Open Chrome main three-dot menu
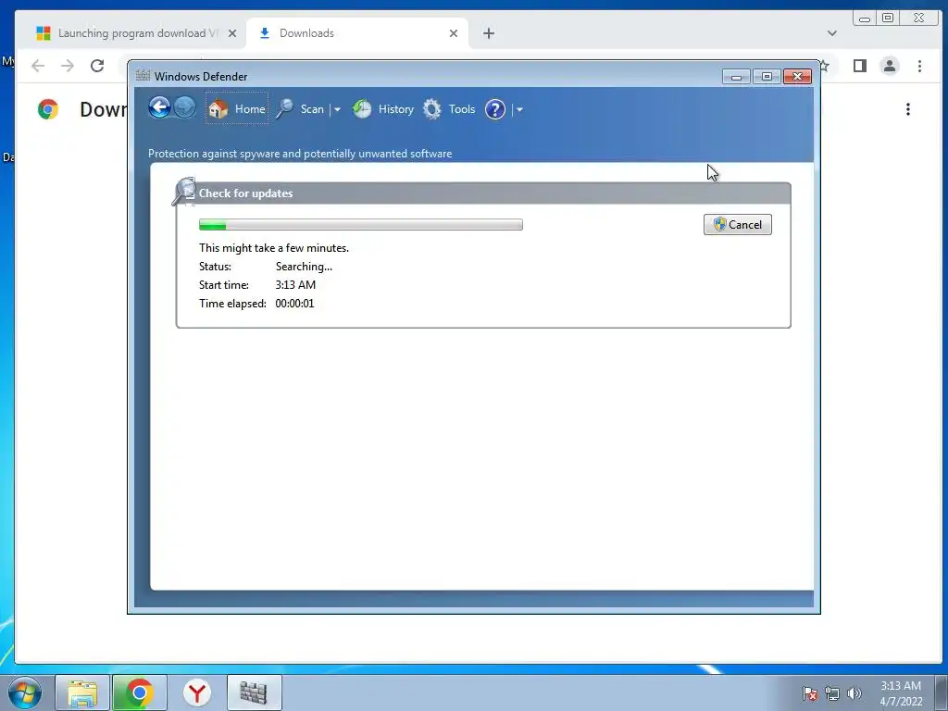Viewport: 948px width, 711px height. pyautogui.click(x=919, y=66)
